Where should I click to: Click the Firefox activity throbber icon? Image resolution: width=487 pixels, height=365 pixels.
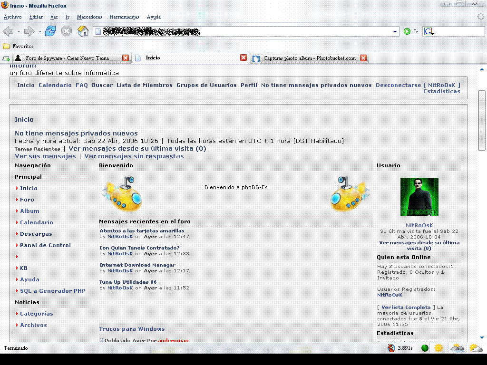tap(481, 17)
